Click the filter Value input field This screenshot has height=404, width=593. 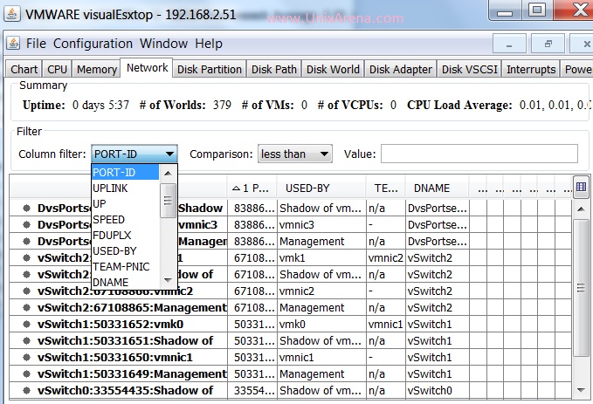[x=479, y=154]
